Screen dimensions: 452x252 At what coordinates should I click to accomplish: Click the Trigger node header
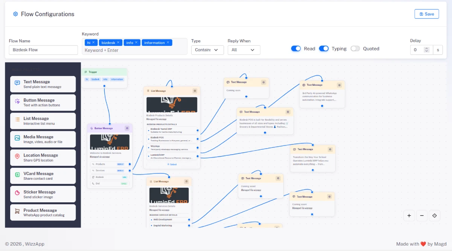click(104, 72)
